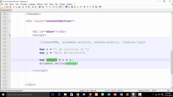173x97 pixels.
Task: Click UTF-8 encoding in status bar
Action: coord(154,91)
